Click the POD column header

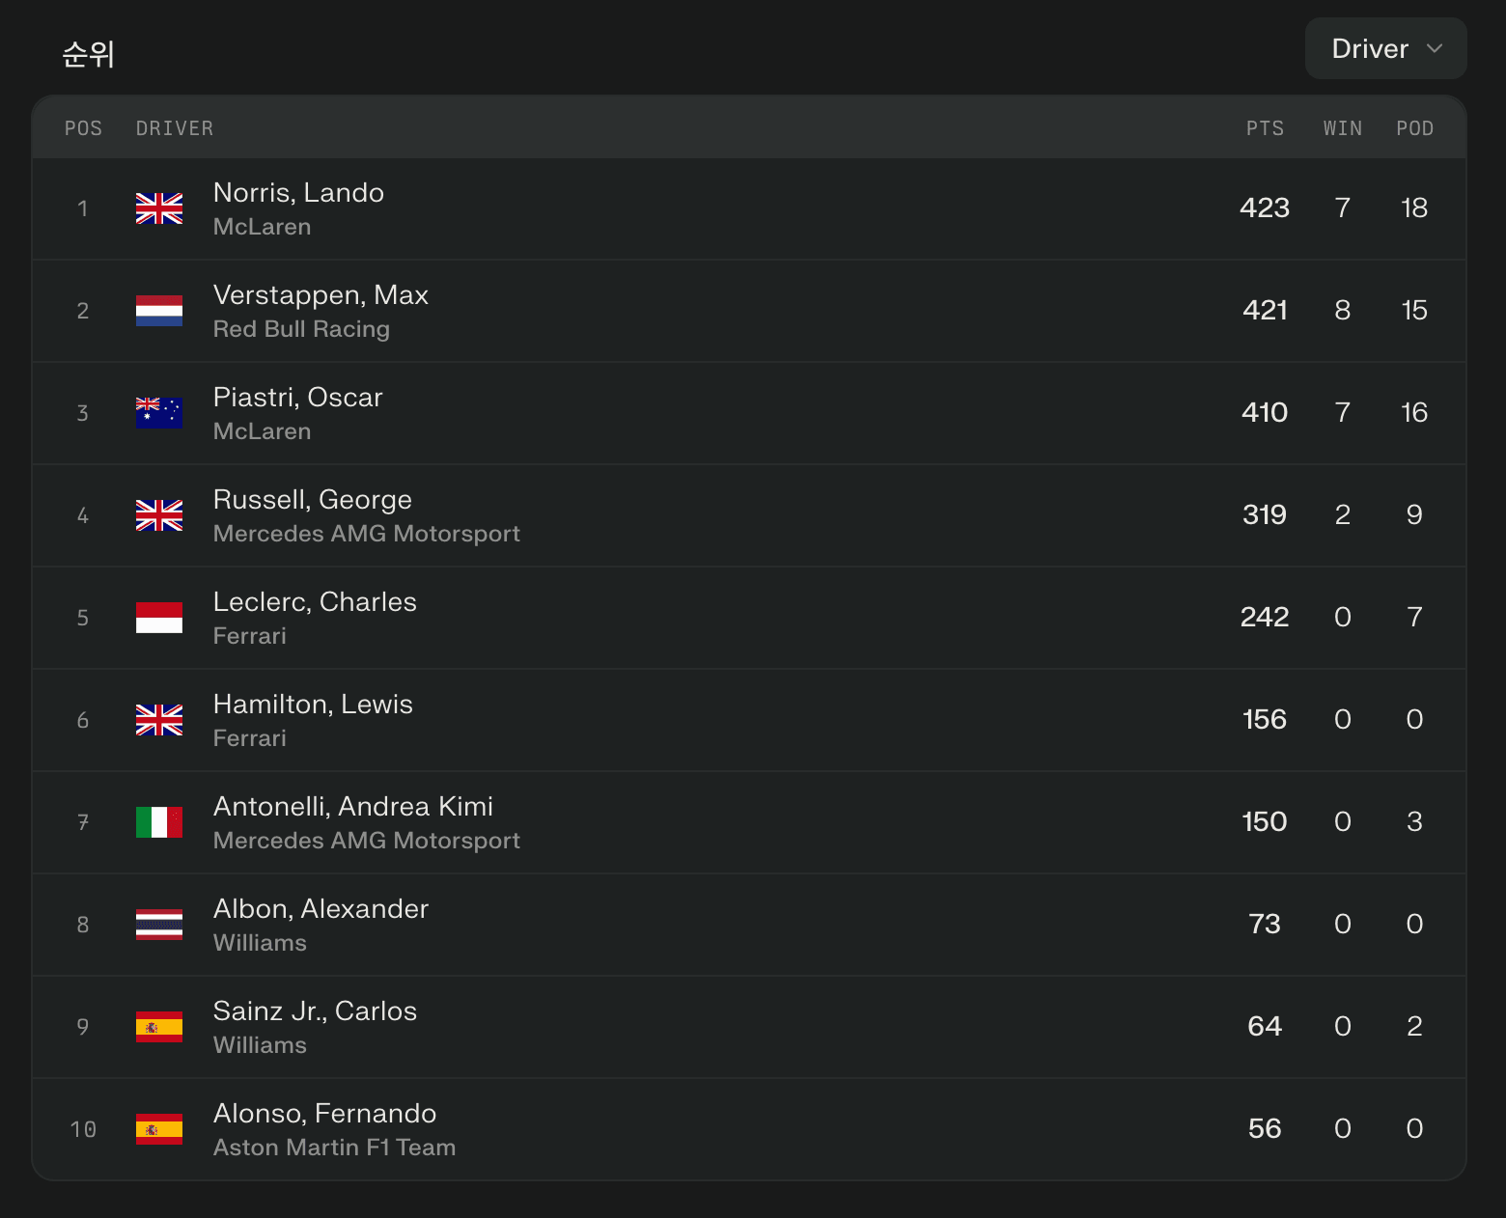(1414, 128)
